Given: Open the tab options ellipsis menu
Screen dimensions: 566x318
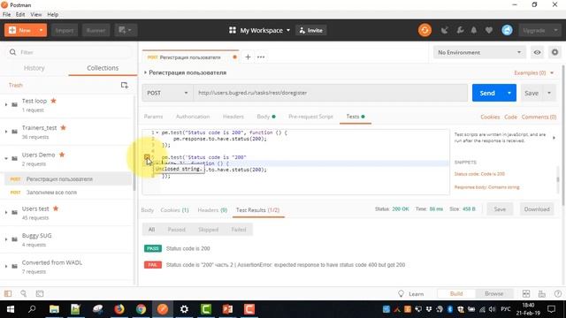Looking at the screenshot, I should [261, 57].
